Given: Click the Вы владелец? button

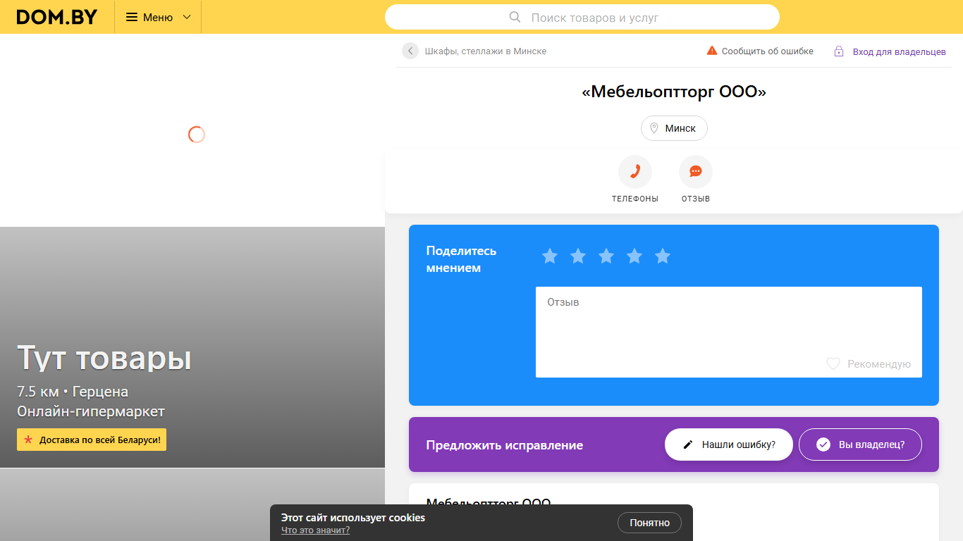Looking at the screenshot, I should click(860, 444).
